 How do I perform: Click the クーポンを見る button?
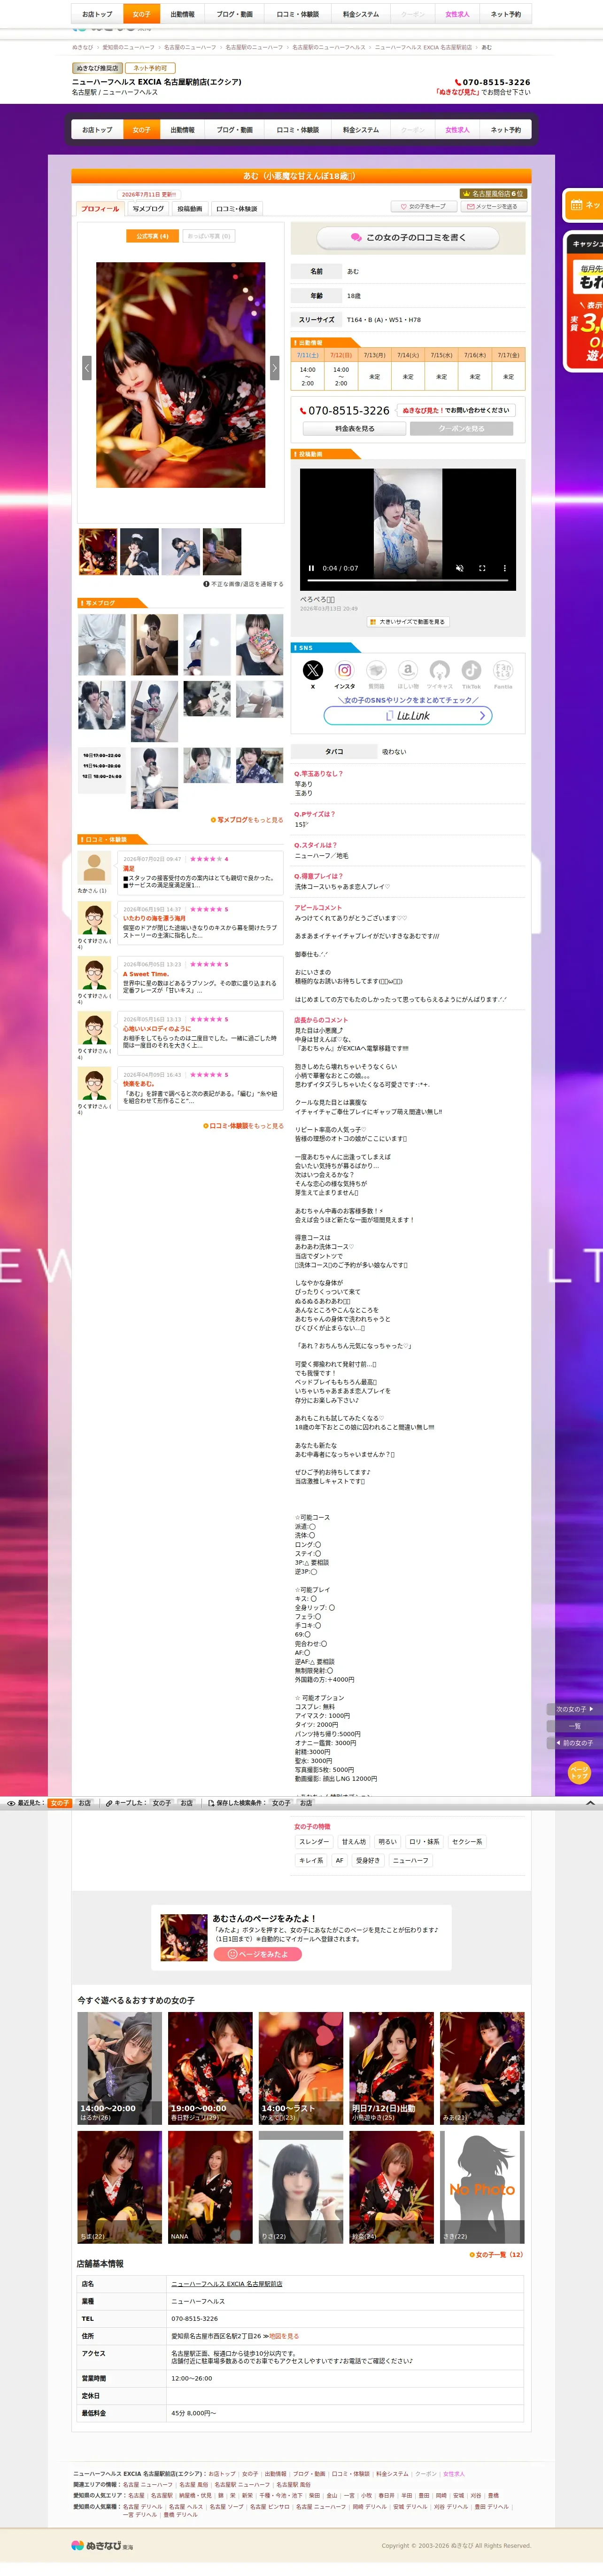[x=461, y=429]
